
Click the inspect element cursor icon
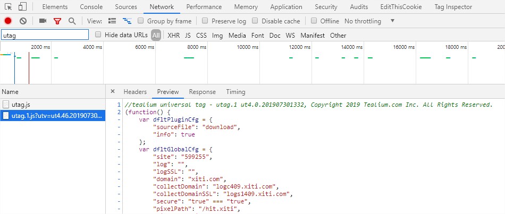(x=8, y=7)
